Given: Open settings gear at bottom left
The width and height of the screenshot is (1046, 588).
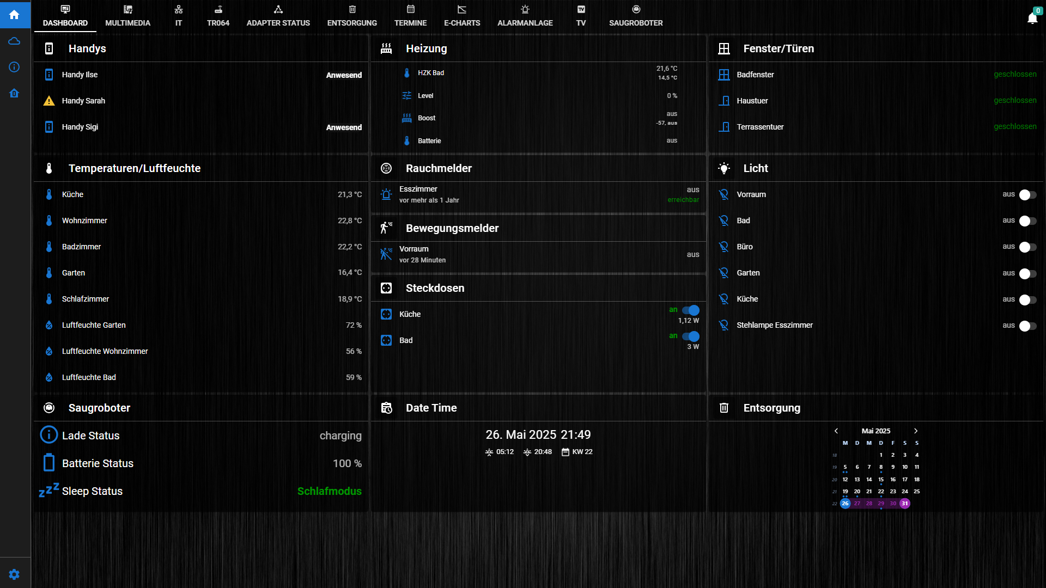Looking at the screenshot, I should (15, 574).
